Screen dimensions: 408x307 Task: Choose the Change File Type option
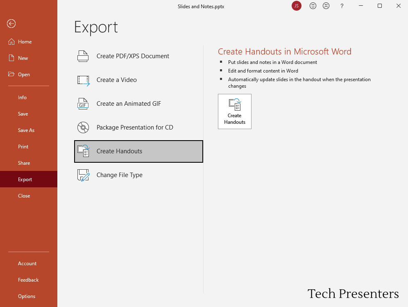coord(138,175)
